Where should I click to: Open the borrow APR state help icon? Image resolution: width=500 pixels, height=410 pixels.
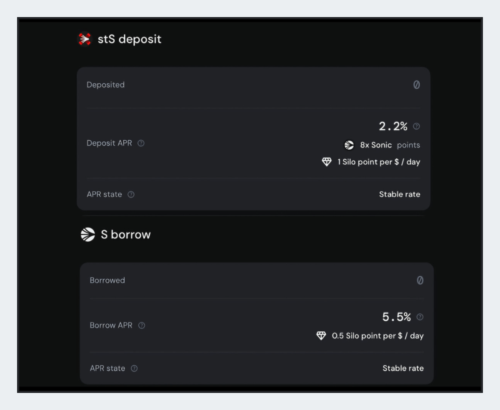pos(134,368)
